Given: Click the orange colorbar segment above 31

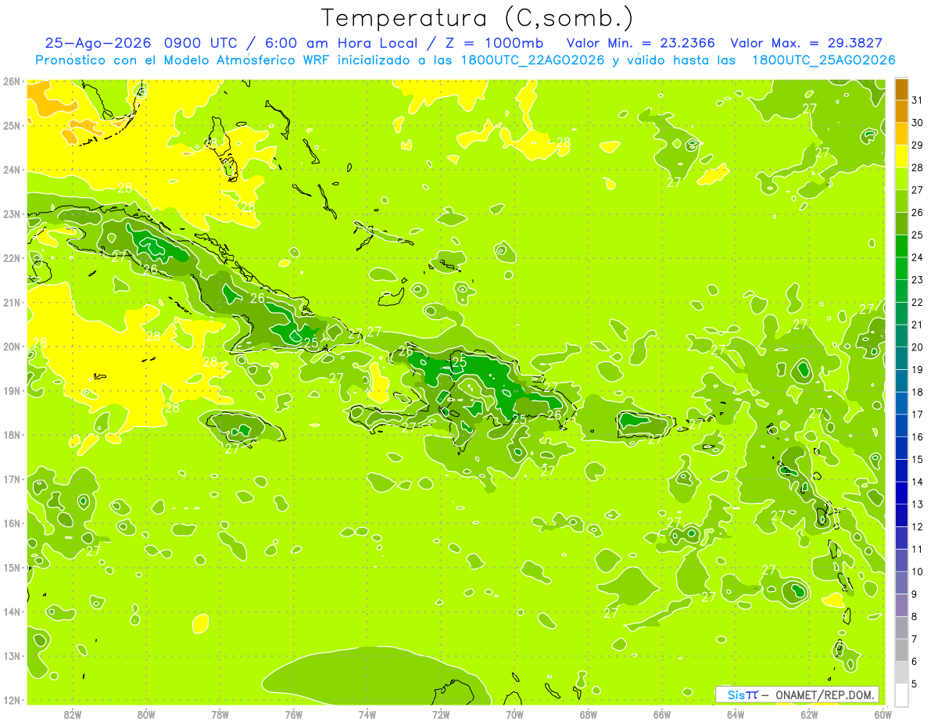Looking at the screenshot, I should click(901, 88).
